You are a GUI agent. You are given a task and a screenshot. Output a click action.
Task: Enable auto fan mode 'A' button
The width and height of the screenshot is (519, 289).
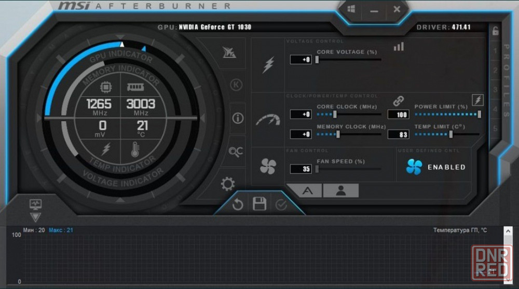click(x=305, y=191)
